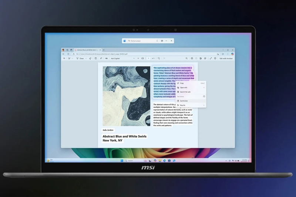Viewport: 296px width, 197px height.
Task: Click Edit with Acrobat
Action: (x=226, y=58)
